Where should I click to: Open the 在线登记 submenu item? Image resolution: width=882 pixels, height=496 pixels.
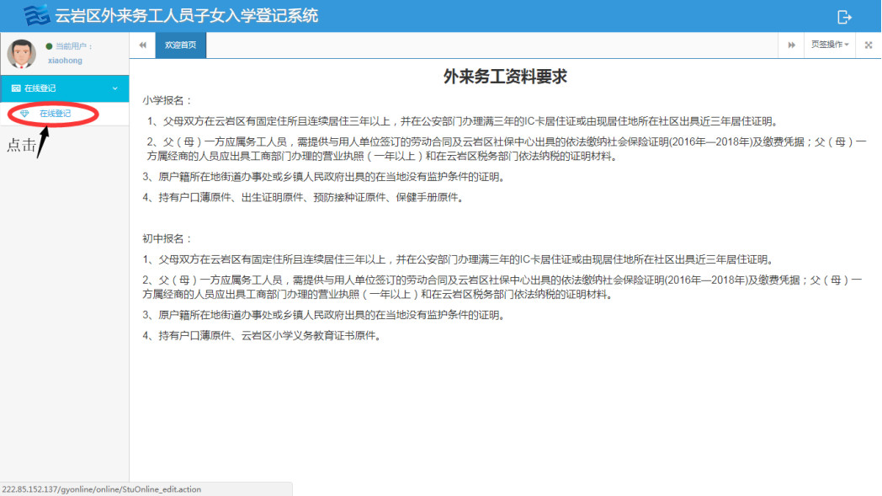[56, 114]
